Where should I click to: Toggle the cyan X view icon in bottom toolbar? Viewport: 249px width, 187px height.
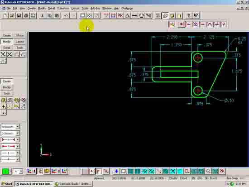pos(173,171)
